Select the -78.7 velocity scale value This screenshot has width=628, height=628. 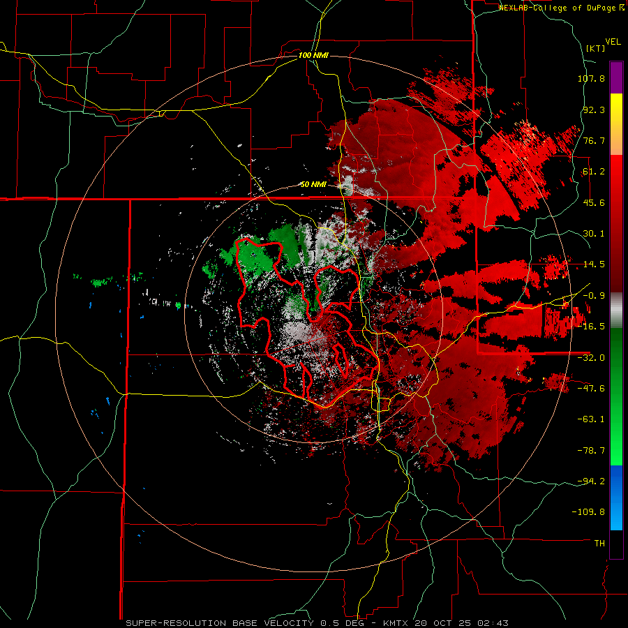pyautogui.click(x=591, y=451)
